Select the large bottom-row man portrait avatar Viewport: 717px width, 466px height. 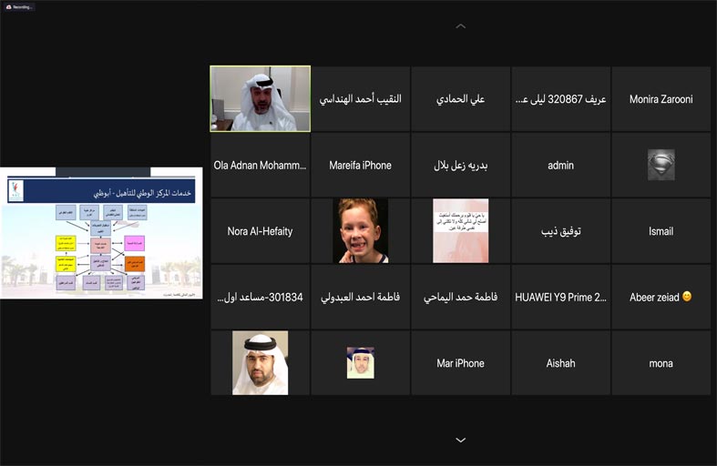(260, 362)
